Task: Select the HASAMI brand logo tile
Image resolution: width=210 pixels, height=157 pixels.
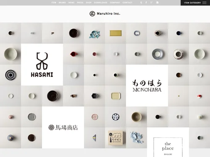Action: [x=42, y=64]
